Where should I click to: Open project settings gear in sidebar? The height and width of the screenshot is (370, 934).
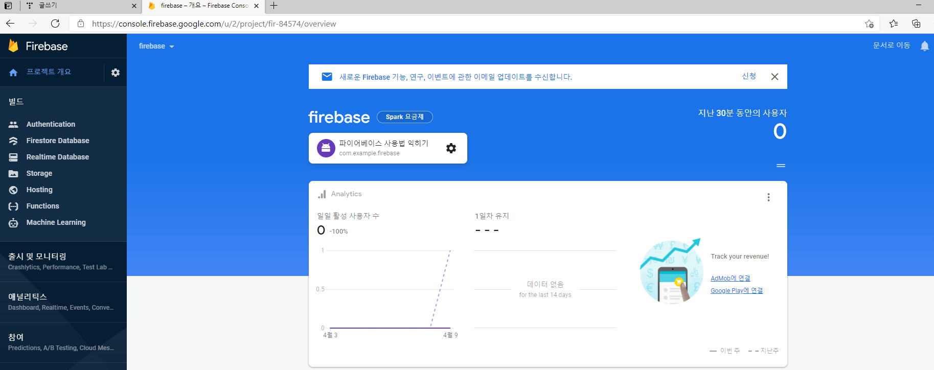pos(116,73)
